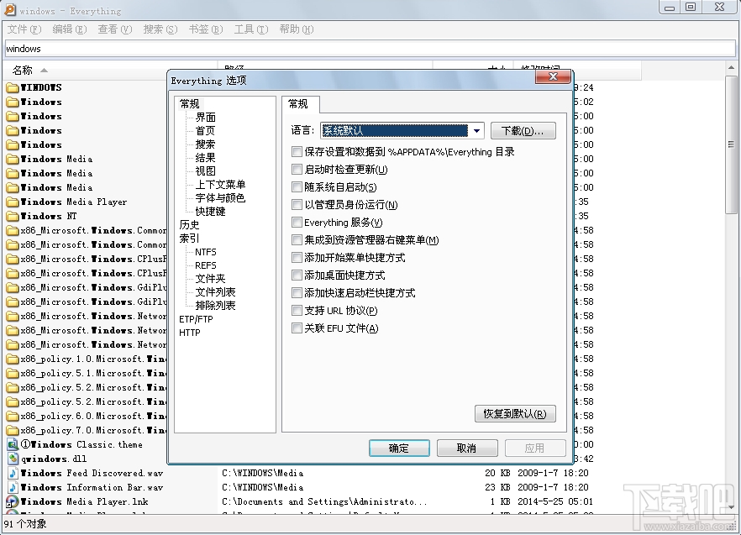Screen dimensions: 741x535
Task: Select 字体与颜色 in options tree
Action: tap(220, 198)
